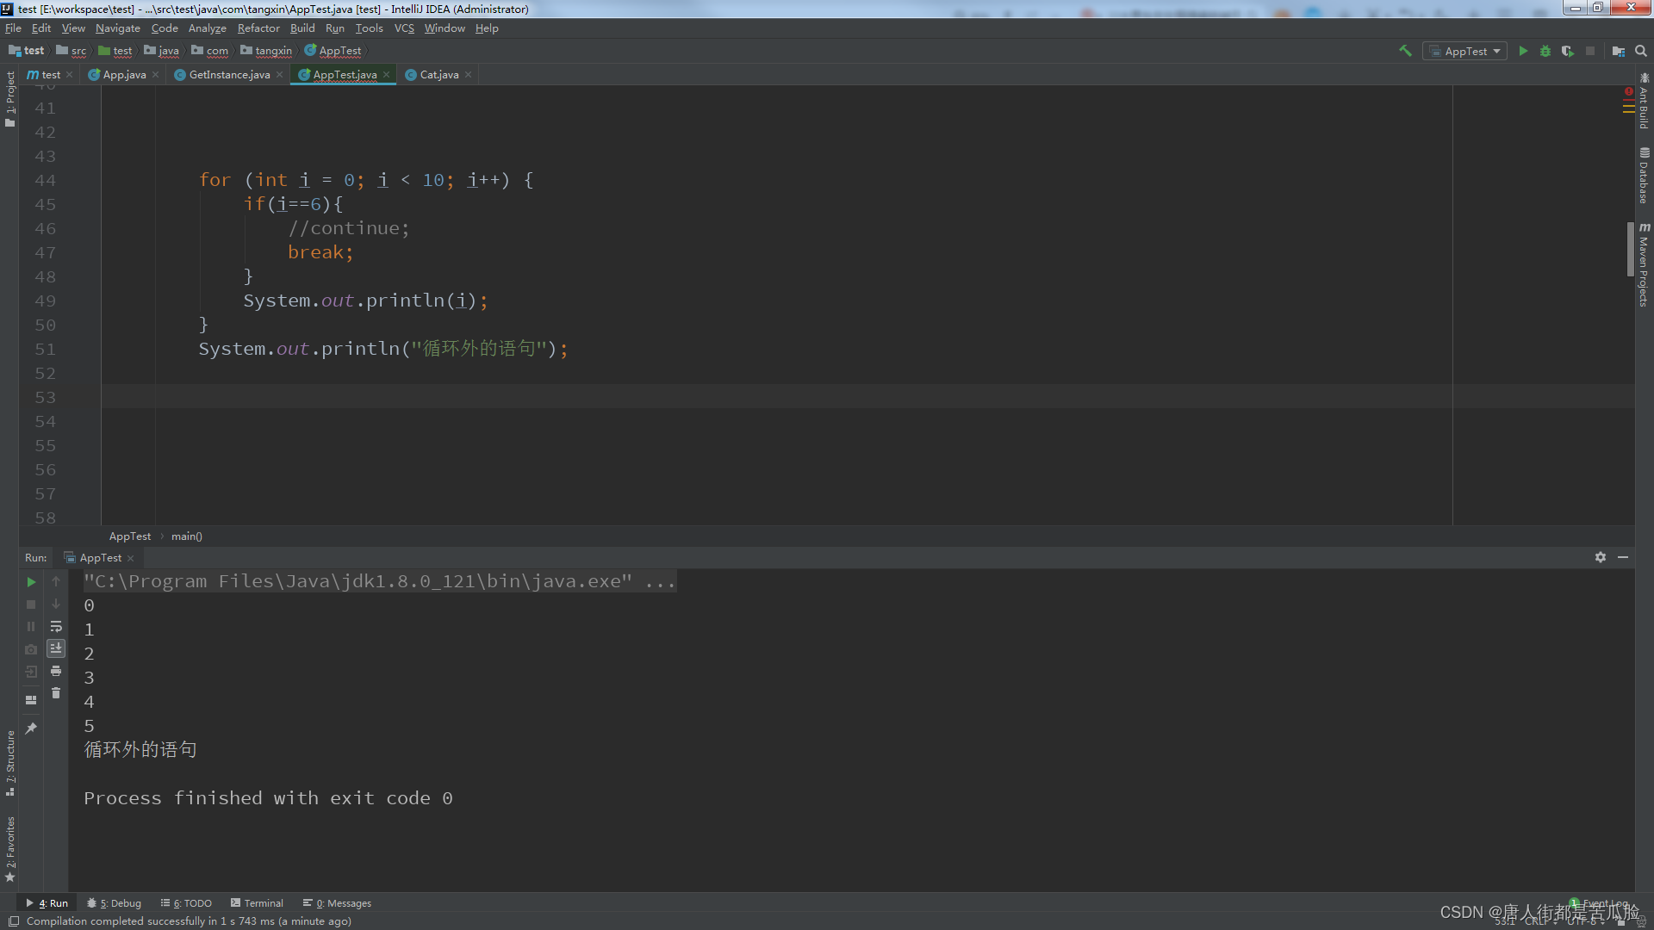The width and height of the screenshot is (1654, 930).
Task: Open the Build menu
Action: coord(302,28)
